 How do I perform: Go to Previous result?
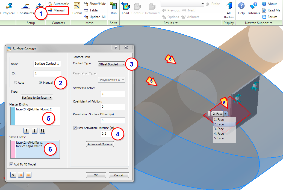(171, 10)
